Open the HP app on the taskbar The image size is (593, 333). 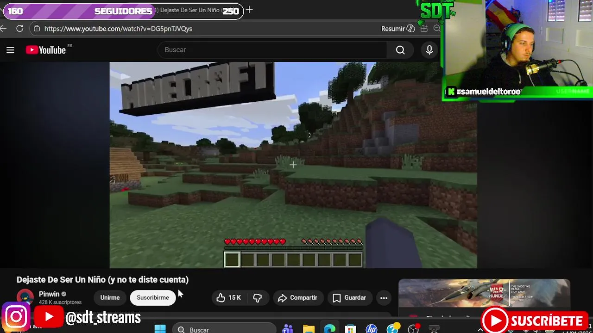click(x=371, y=329)
